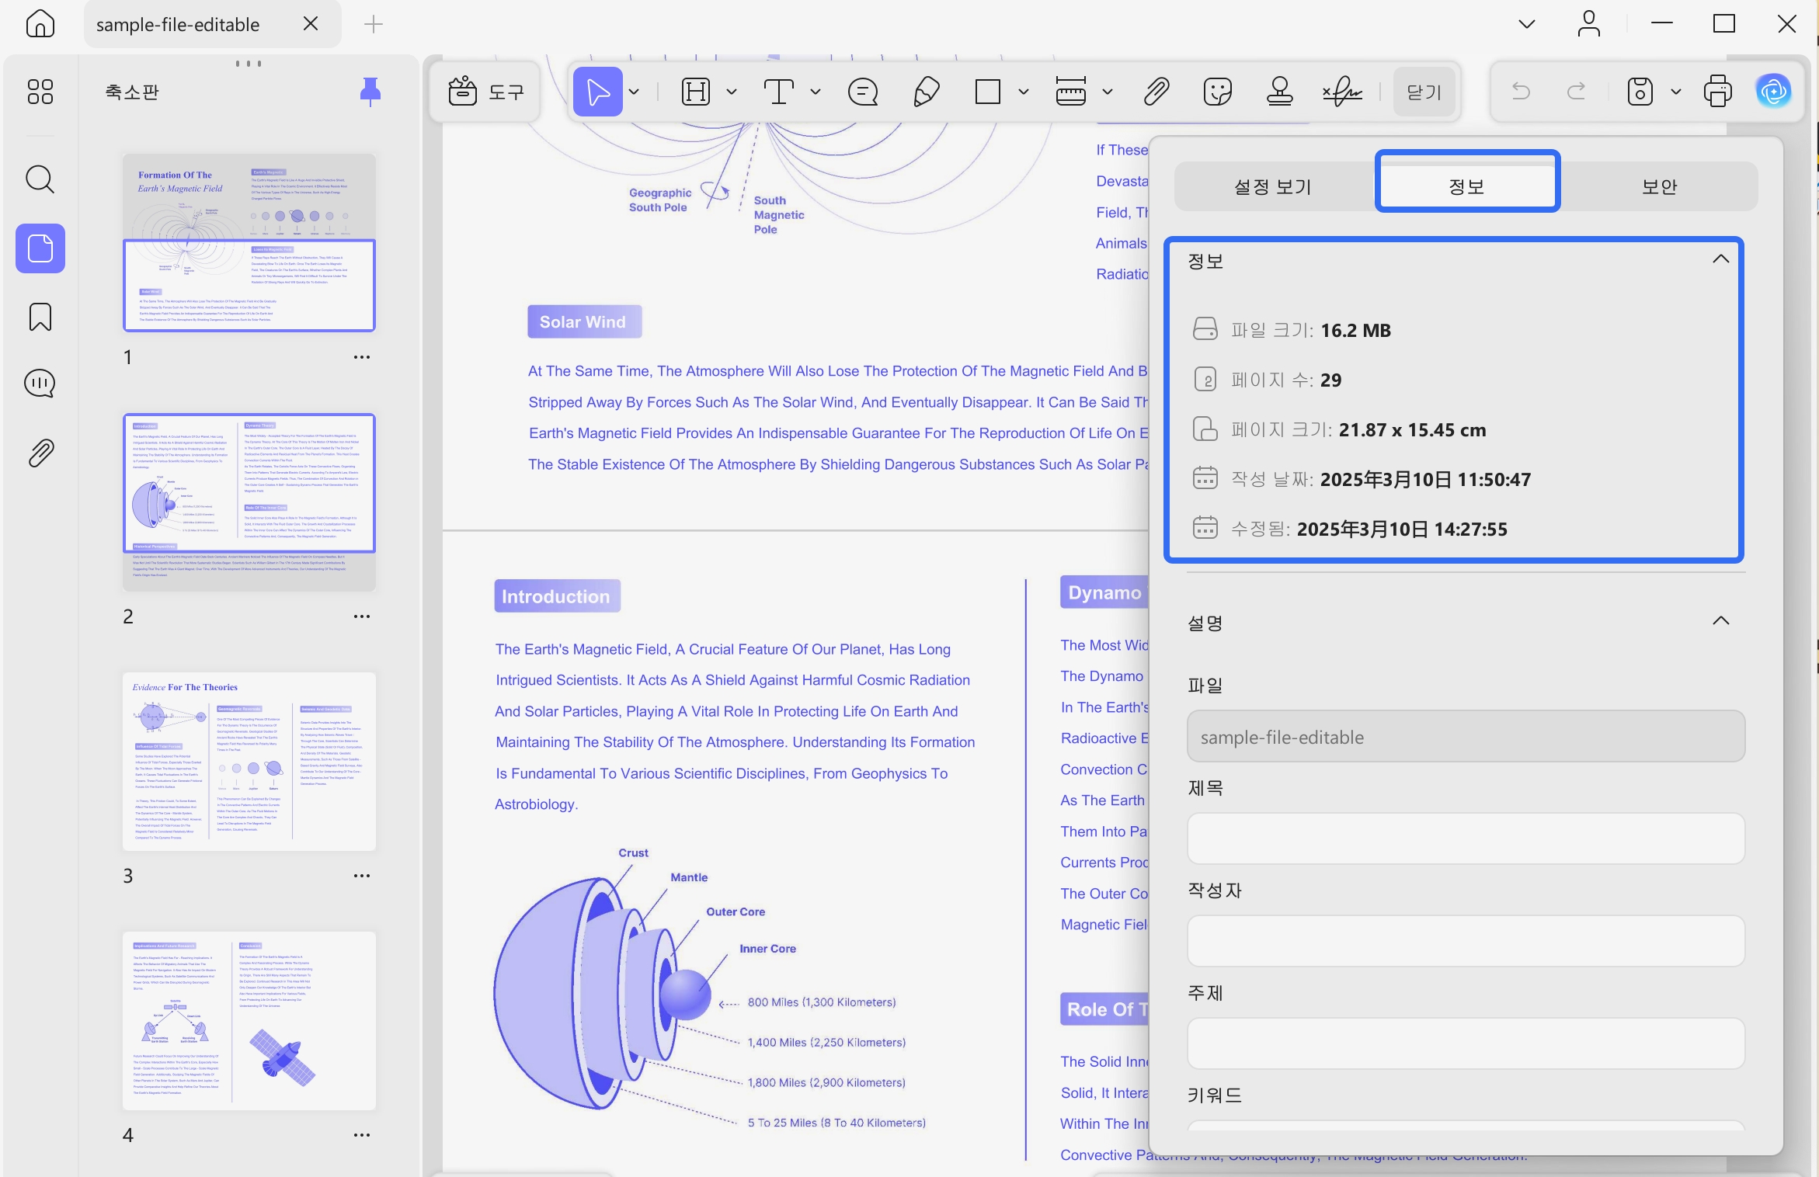The image size is (1819, 1177).
Task: Choose the stamp tool icon
Action: click(x=1279, y=92)
